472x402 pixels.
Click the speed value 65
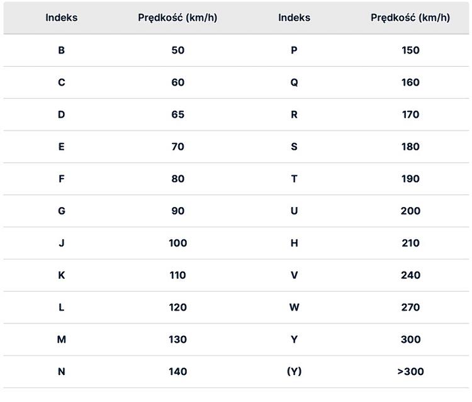[177, 114]
